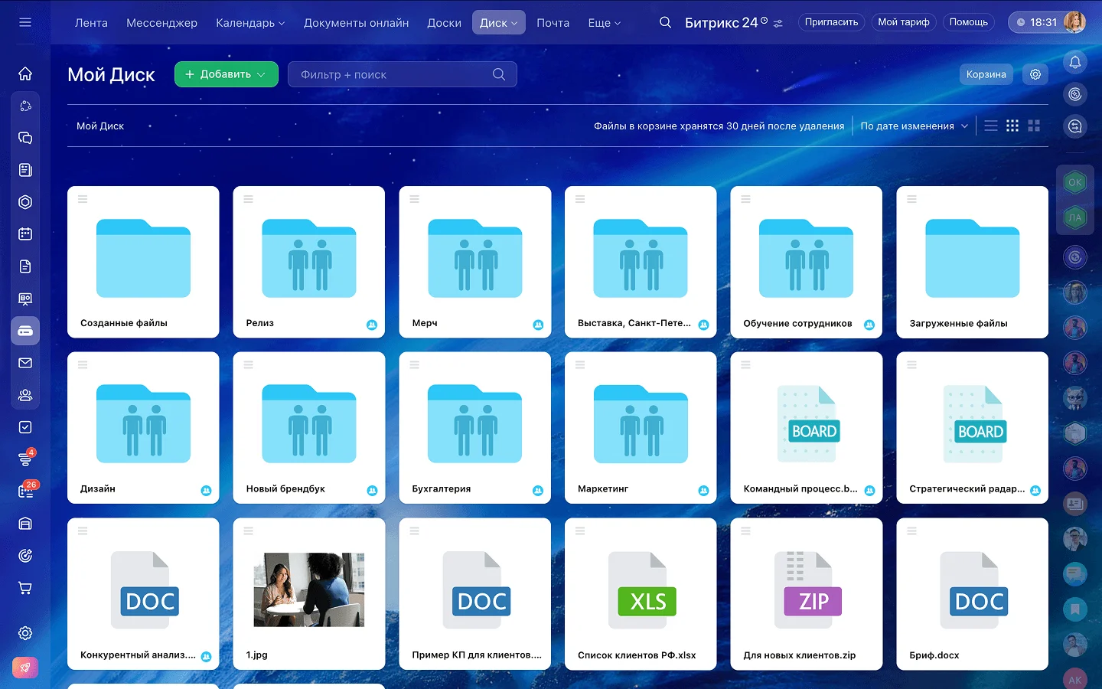Open menu handle on Бриф.docx card
This screenshot has width=1102, height=689.
(x=912, y=531)
